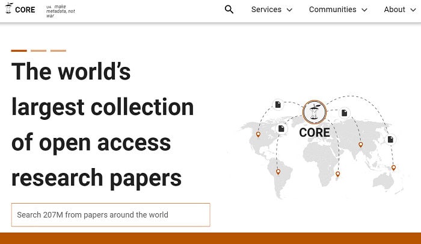Image resolution: width=421 pixels, height=244 pixels.
Task: Click the document icon above Russia
Action: [x=344, y=113]
